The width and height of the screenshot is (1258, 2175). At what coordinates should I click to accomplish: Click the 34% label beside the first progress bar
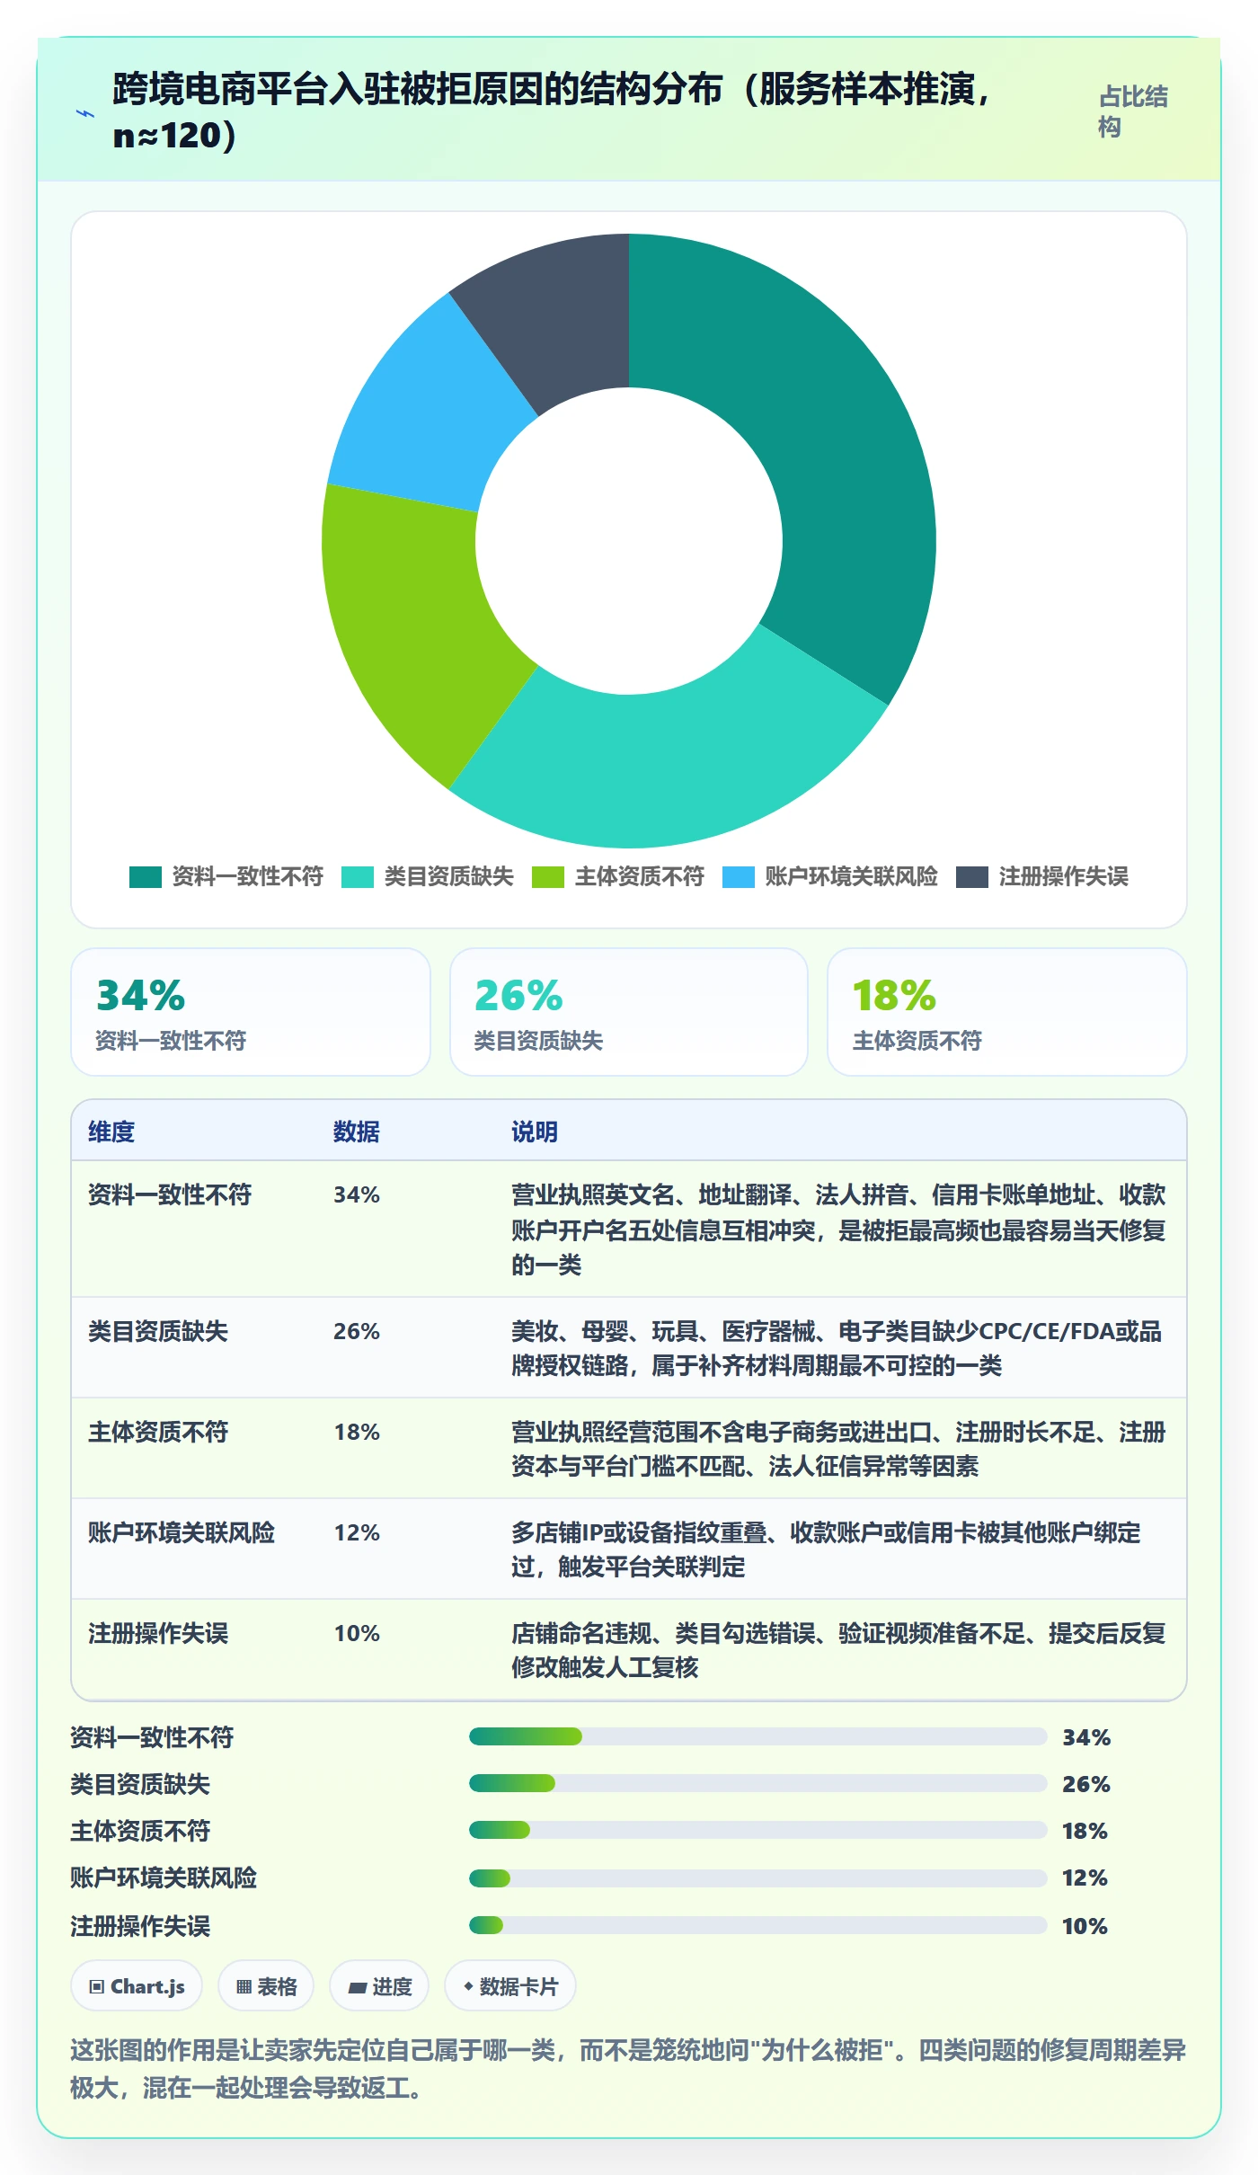(x=1086, y=1737)
